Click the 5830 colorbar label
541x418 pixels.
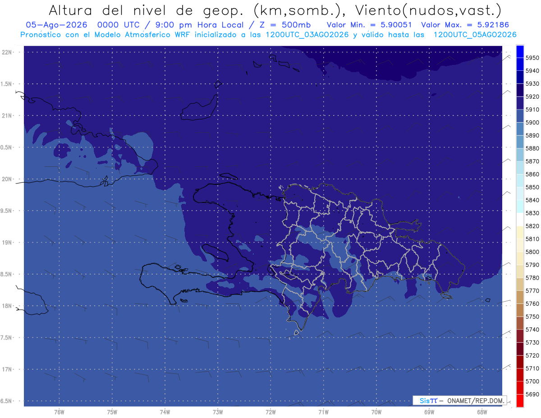pos(532,213)
